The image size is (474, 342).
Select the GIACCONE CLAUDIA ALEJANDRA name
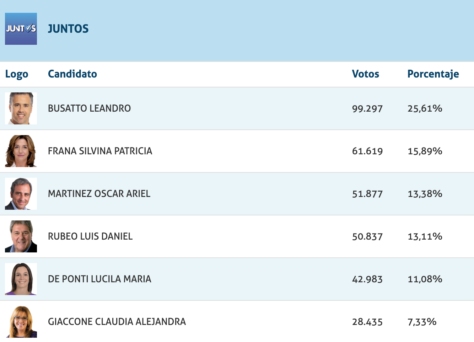117,322
